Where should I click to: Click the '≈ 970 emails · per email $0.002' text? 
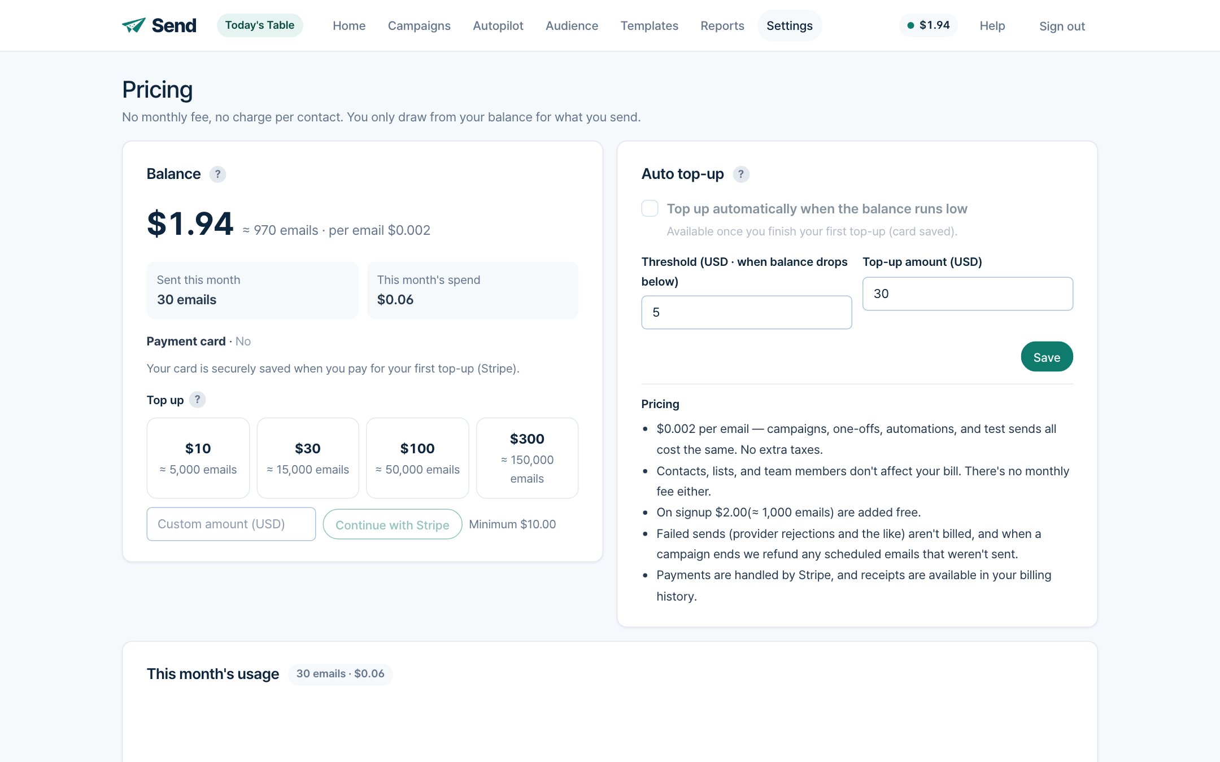click(337, 230)
